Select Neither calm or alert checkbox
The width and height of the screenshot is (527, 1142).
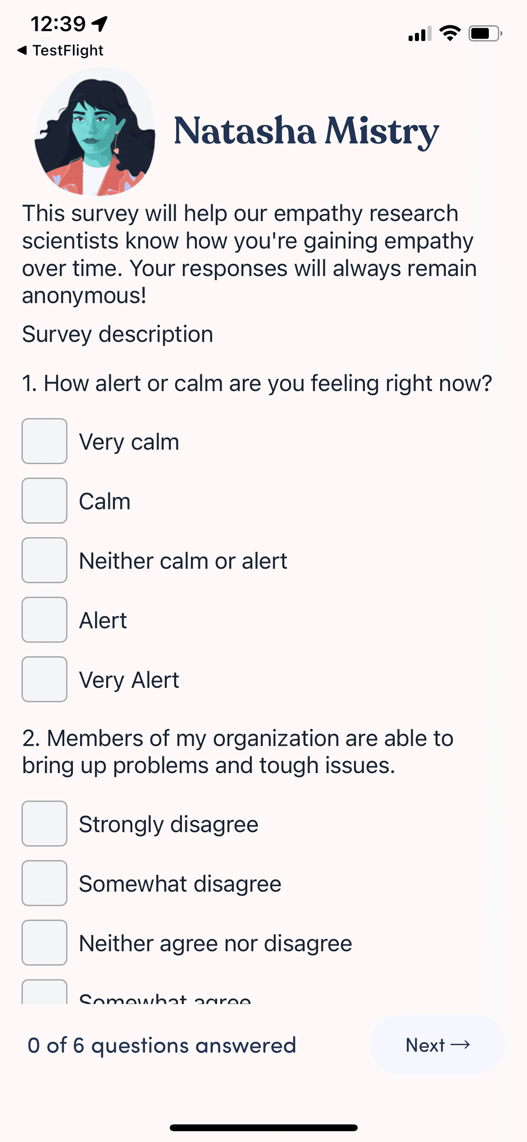coord(44,560)
